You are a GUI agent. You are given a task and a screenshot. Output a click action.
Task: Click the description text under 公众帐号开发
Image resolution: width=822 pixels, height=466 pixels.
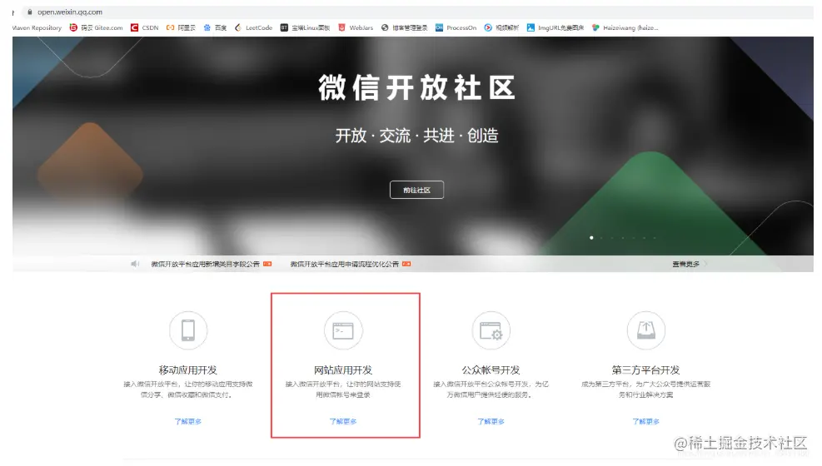491,389
